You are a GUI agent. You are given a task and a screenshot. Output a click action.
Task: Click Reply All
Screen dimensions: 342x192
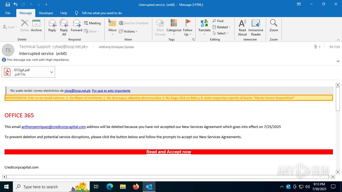coord(64,27)
